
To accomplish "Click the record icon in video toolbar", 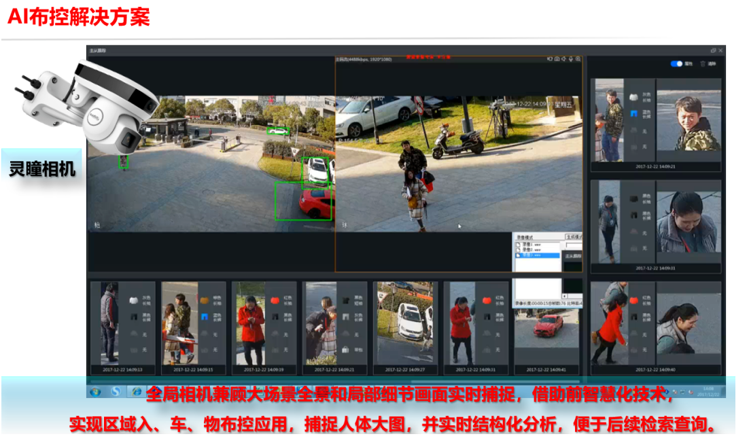I will (549, 59).
